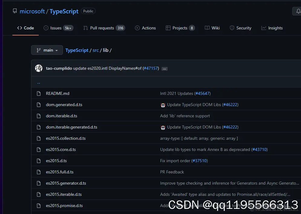
Task: Go to src folder in breadcrumb
Action: 96,50
